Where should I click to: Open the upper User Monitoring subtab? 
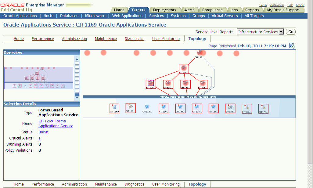(166, 38)
